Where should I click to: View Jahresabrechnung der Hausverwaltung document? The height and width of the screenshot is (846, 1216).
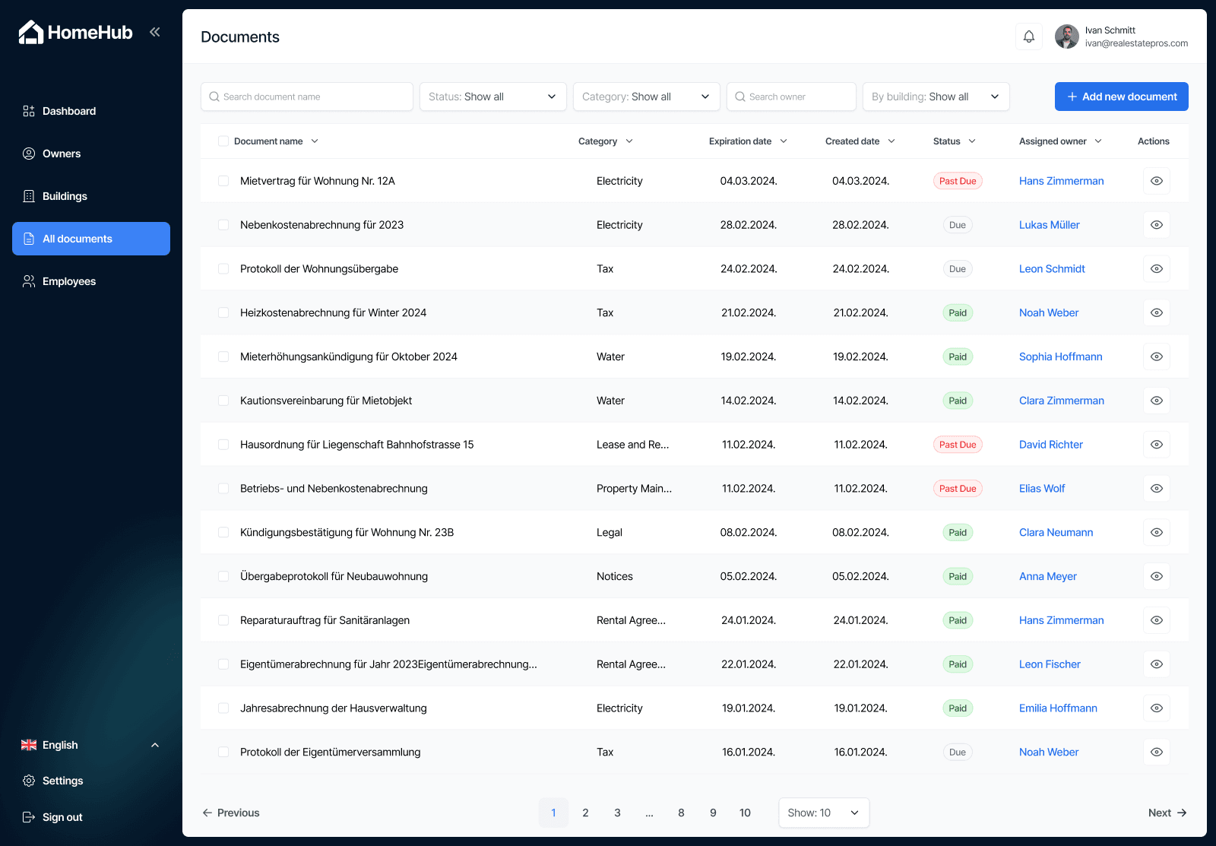pyautogui.click(x=1157, y=708)
